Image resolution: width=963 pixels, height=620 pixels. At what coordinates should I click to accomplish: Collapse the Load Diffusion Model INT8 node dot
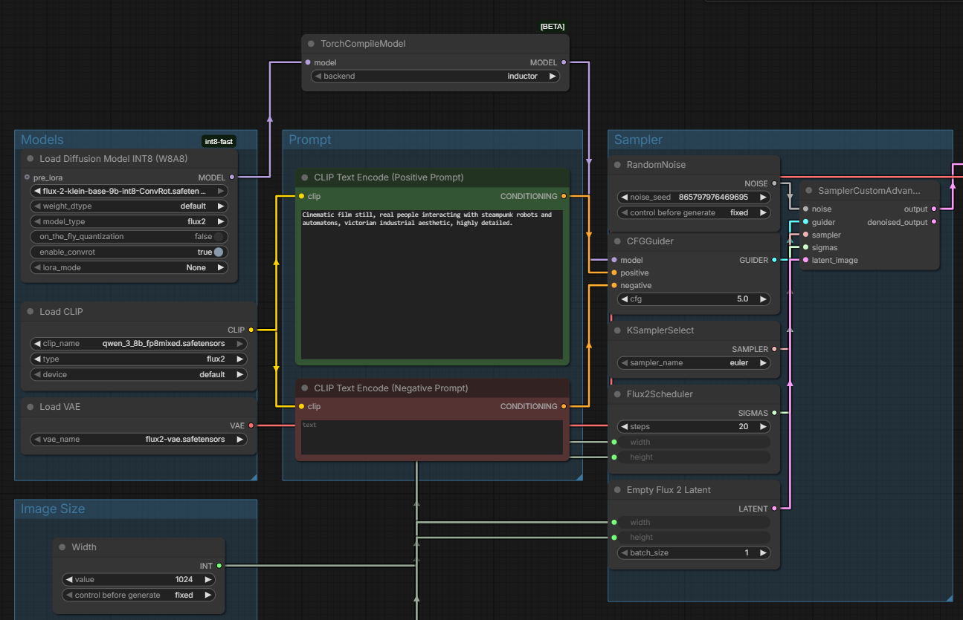(x=30, y=158)
